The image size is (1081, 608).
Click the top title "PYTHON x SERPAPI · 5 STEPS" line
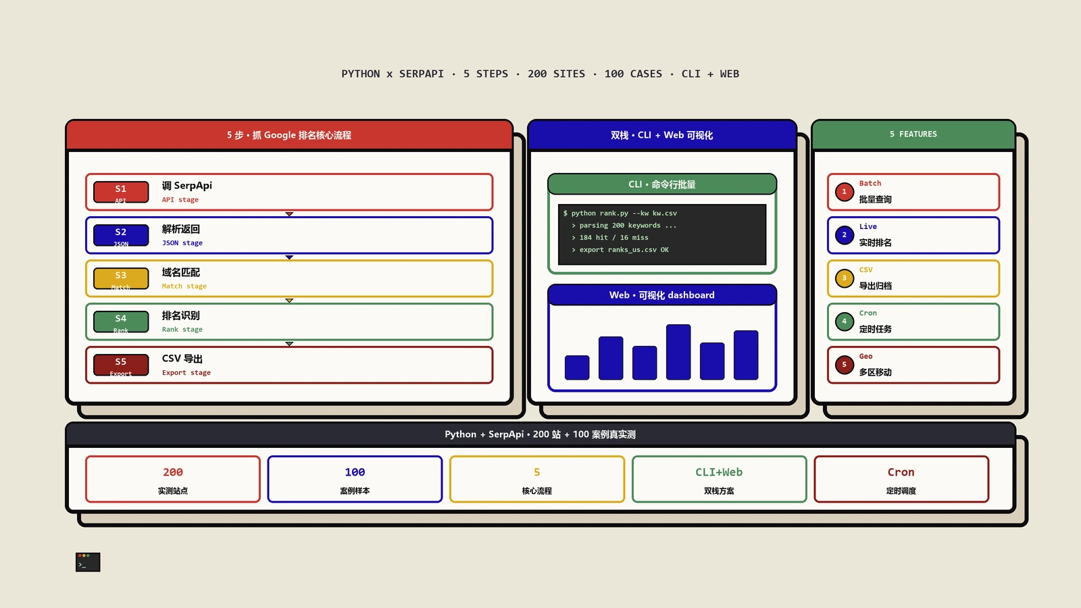coord(540,74)
